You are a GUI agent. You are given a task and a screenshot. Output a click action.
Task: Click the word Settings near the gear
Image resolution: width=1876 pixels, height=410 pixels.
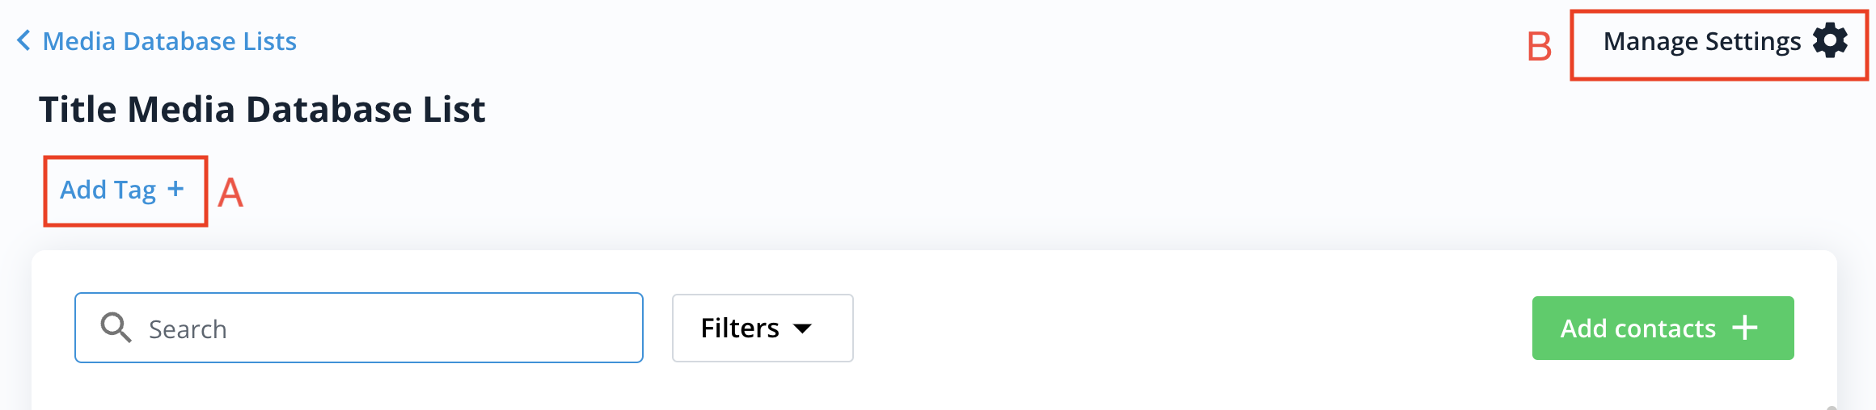coord(1753,41)
